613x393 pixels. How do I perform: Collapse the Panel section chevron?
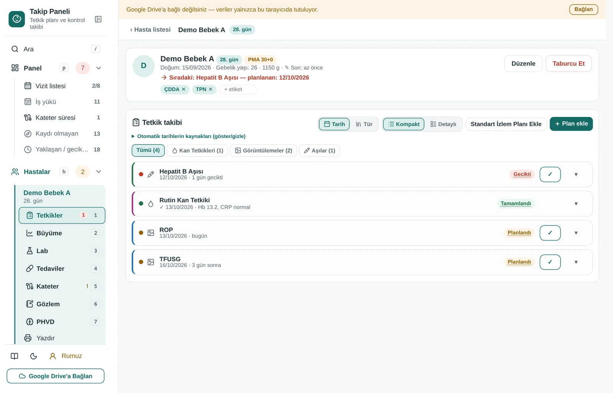click(98, 68)
